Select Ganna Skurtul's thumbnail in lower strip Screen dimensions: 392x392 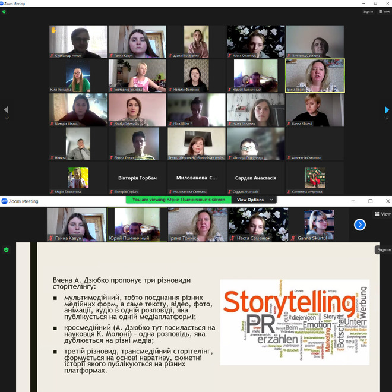point(319,225)
